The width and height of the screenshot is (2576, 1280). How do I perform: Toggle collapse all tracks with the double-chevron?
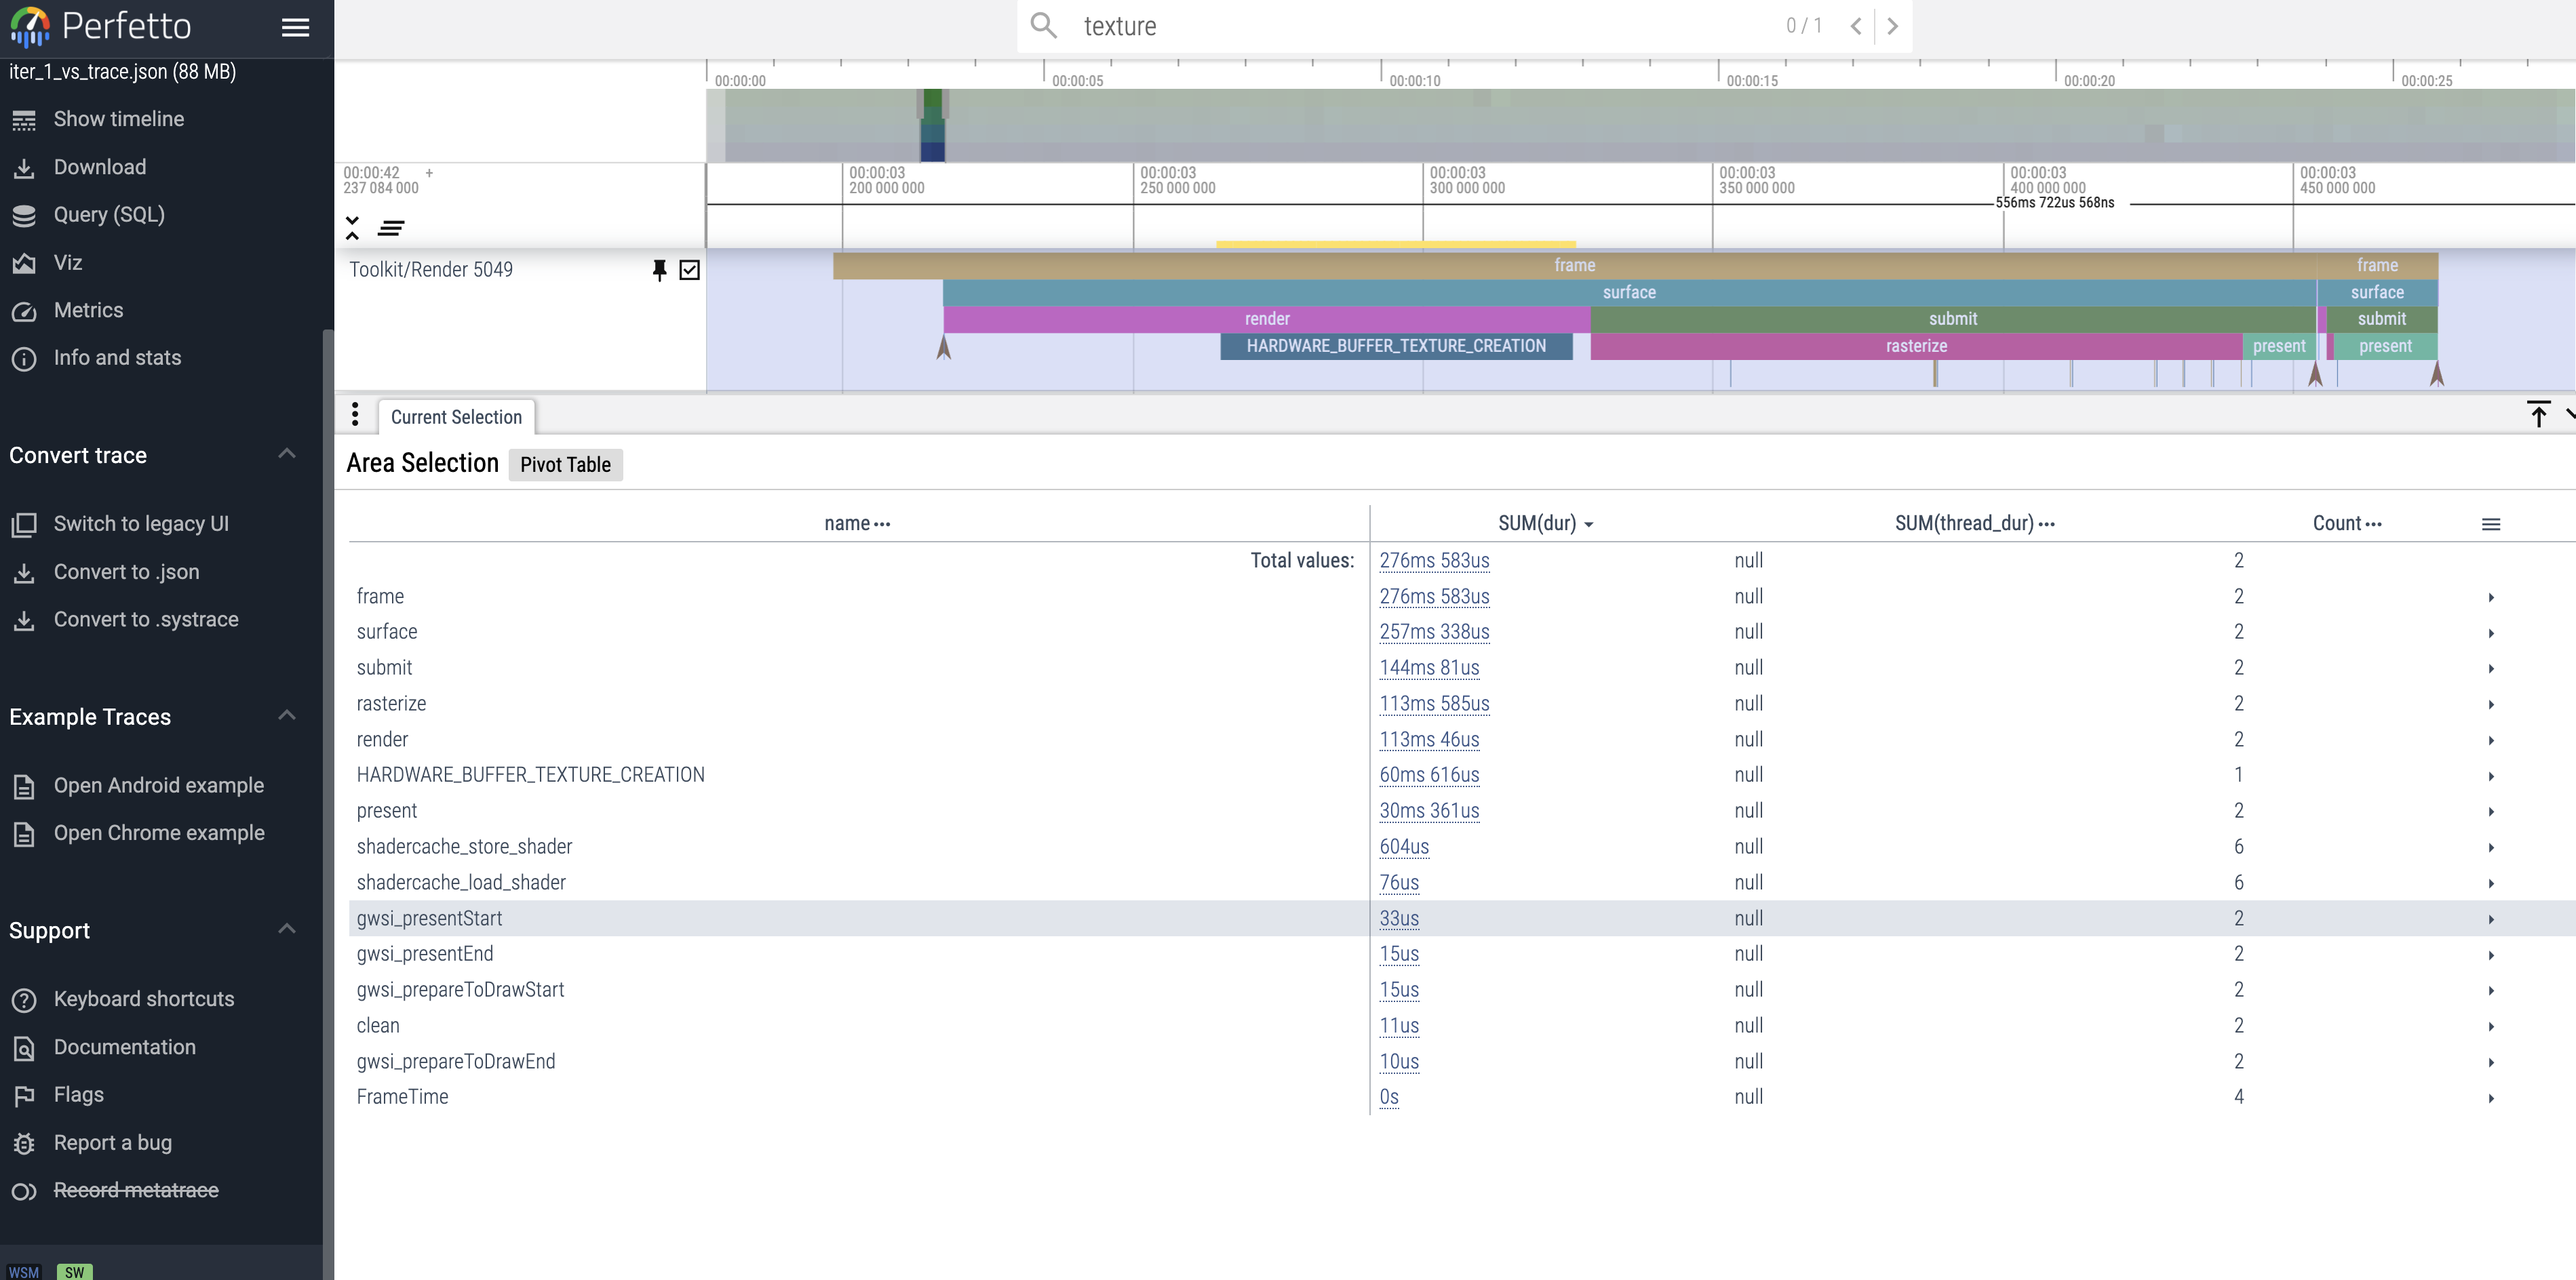353,228
